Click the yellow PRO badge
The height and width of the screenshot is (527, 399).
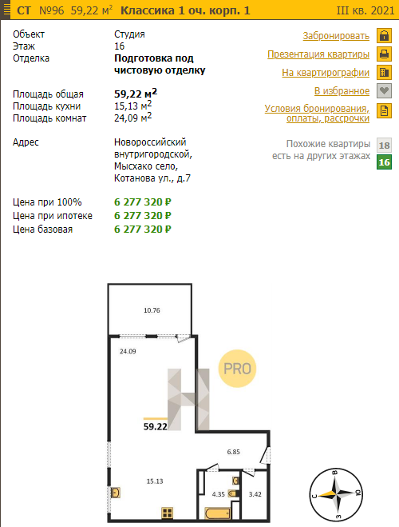(x=237, y=369)
